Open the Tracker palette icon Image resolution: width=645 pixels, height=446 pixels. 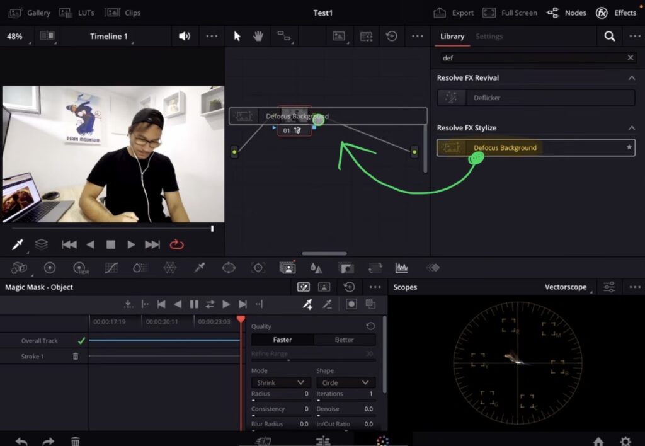(x=257, y=267)
